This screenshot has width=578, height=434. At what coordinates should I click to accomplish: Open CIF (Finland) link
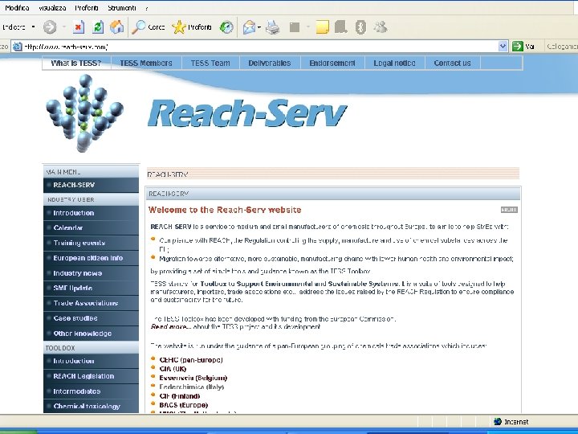point(180,396)
